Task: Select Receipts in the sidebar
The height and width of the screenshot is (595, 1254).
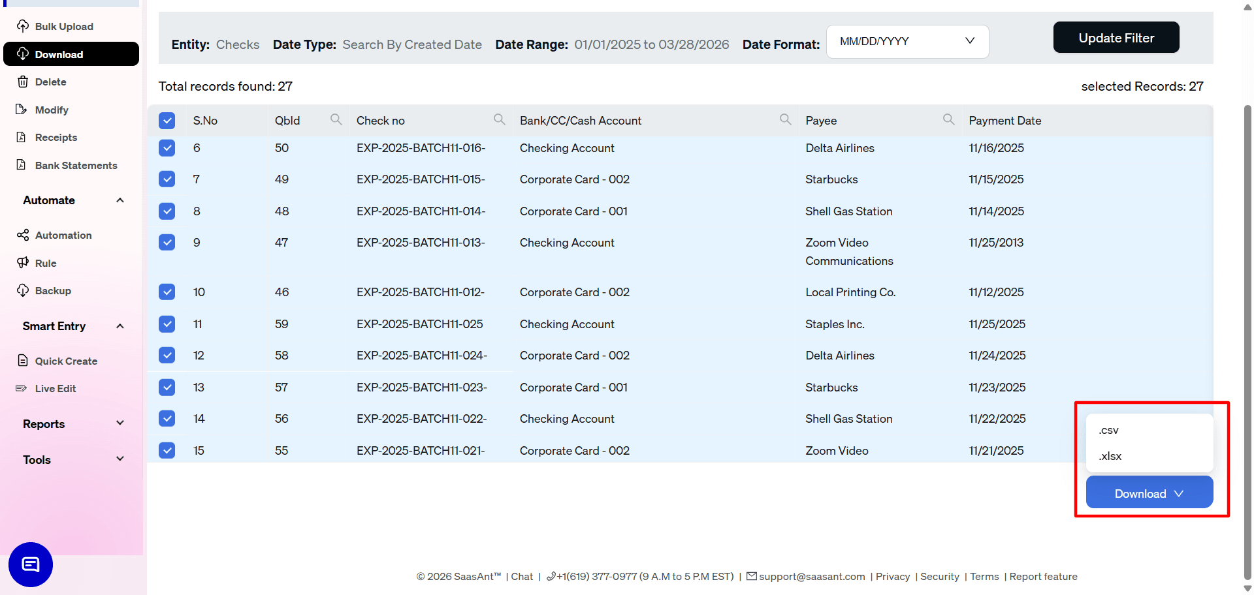Action: click(x=23, y=137)
